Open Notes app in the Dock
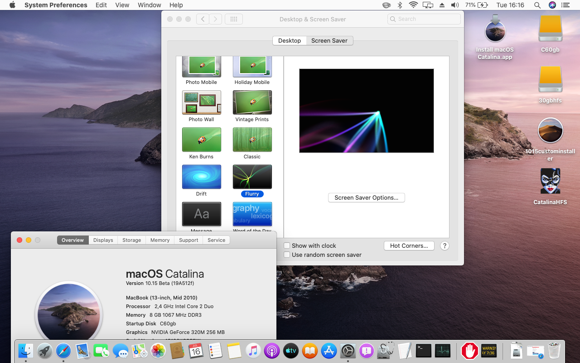Screen dimensions: 580x363 click(x=234, y=351)
